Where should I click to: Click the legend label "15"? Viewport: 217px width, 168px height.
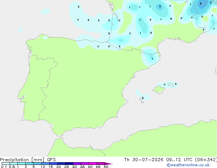tap(51, 167)
